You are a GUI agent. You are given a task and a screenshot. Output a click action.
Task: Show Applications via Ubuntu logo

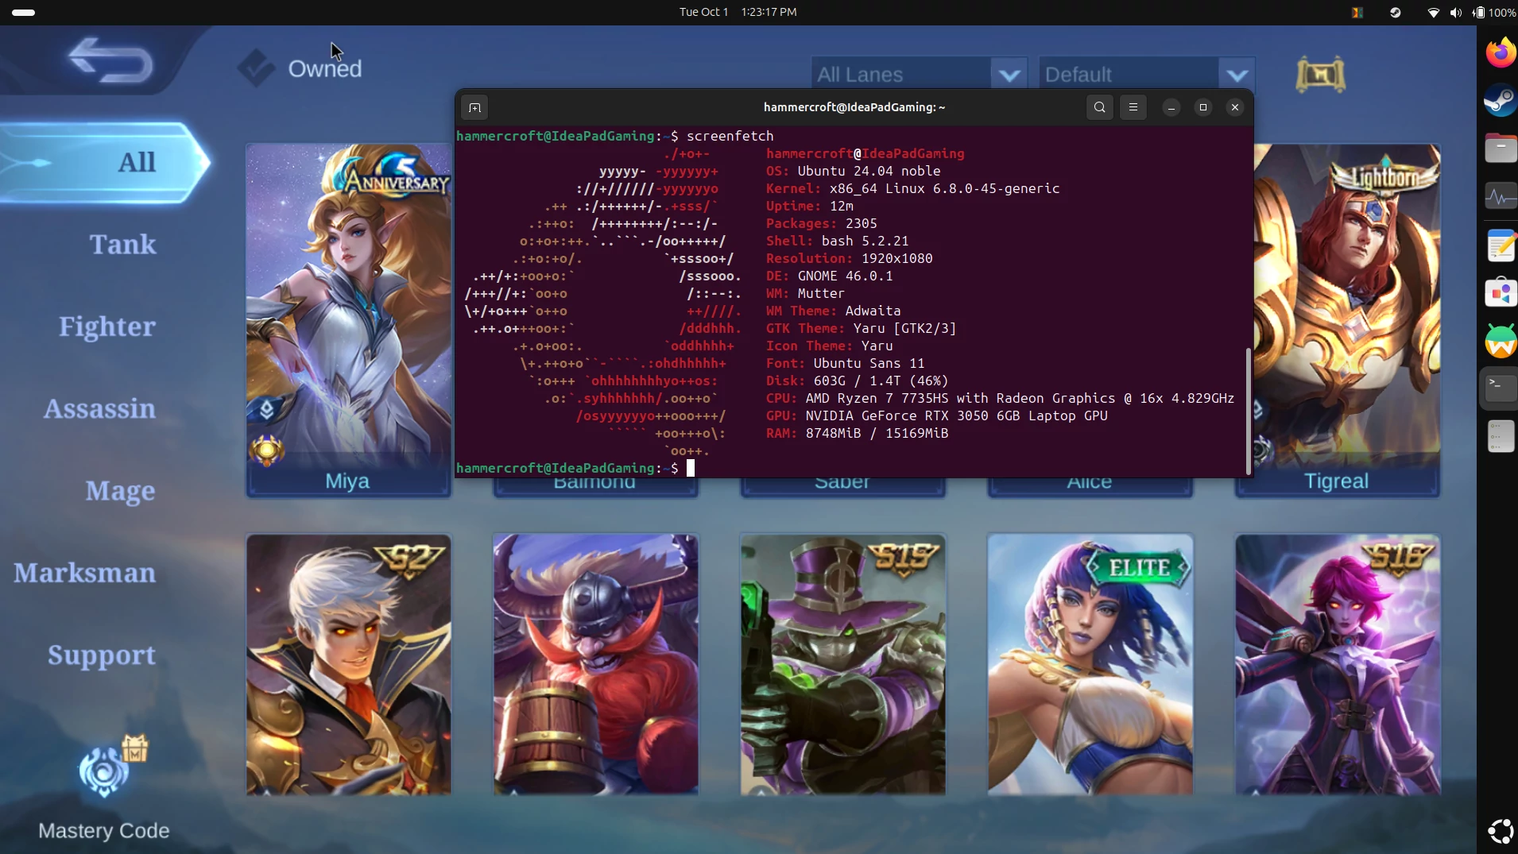pyautogui.click(x=1501, y=831)
